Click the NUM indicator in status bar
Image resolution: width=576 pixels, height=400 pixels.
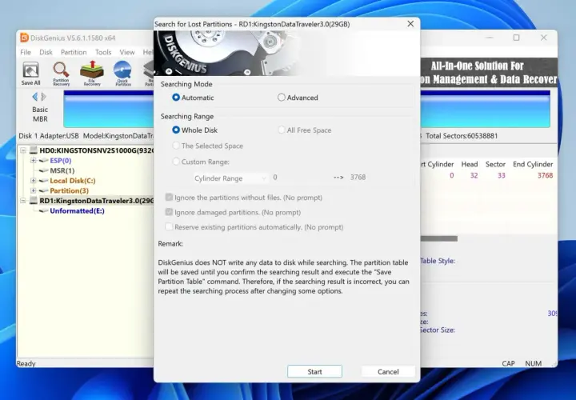pyautogui.click(x=533, y=363)
